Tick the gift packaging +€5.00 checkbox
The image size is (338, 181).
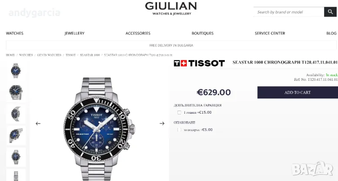(179, 130)
